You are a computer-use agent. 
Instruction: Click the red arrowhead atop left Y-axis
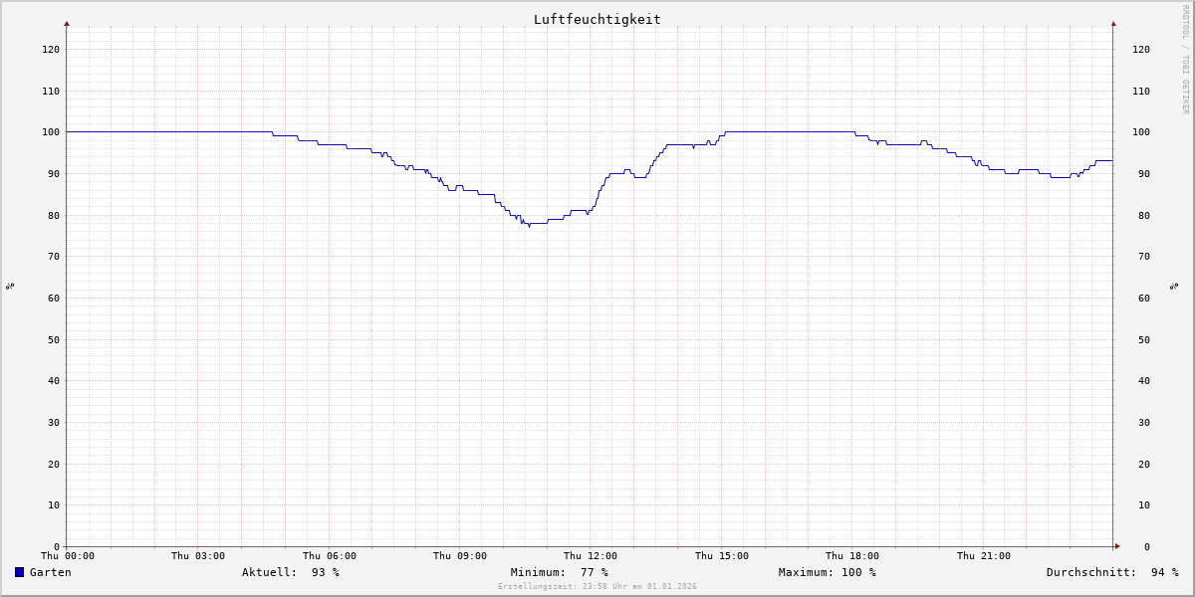[x=67, y=23]
